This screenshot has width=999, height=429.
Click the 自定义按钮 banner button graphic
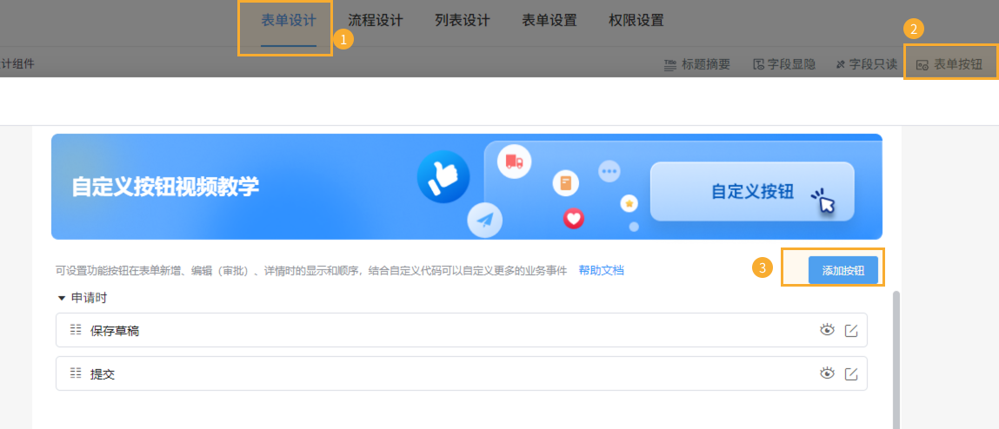pos(752,192)
